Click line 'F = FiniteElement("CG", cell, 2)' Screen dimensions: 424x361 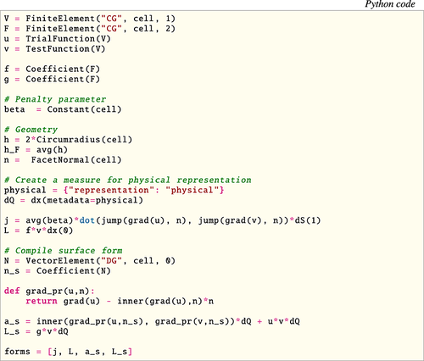pyautogui.click(x=90, y=29)
